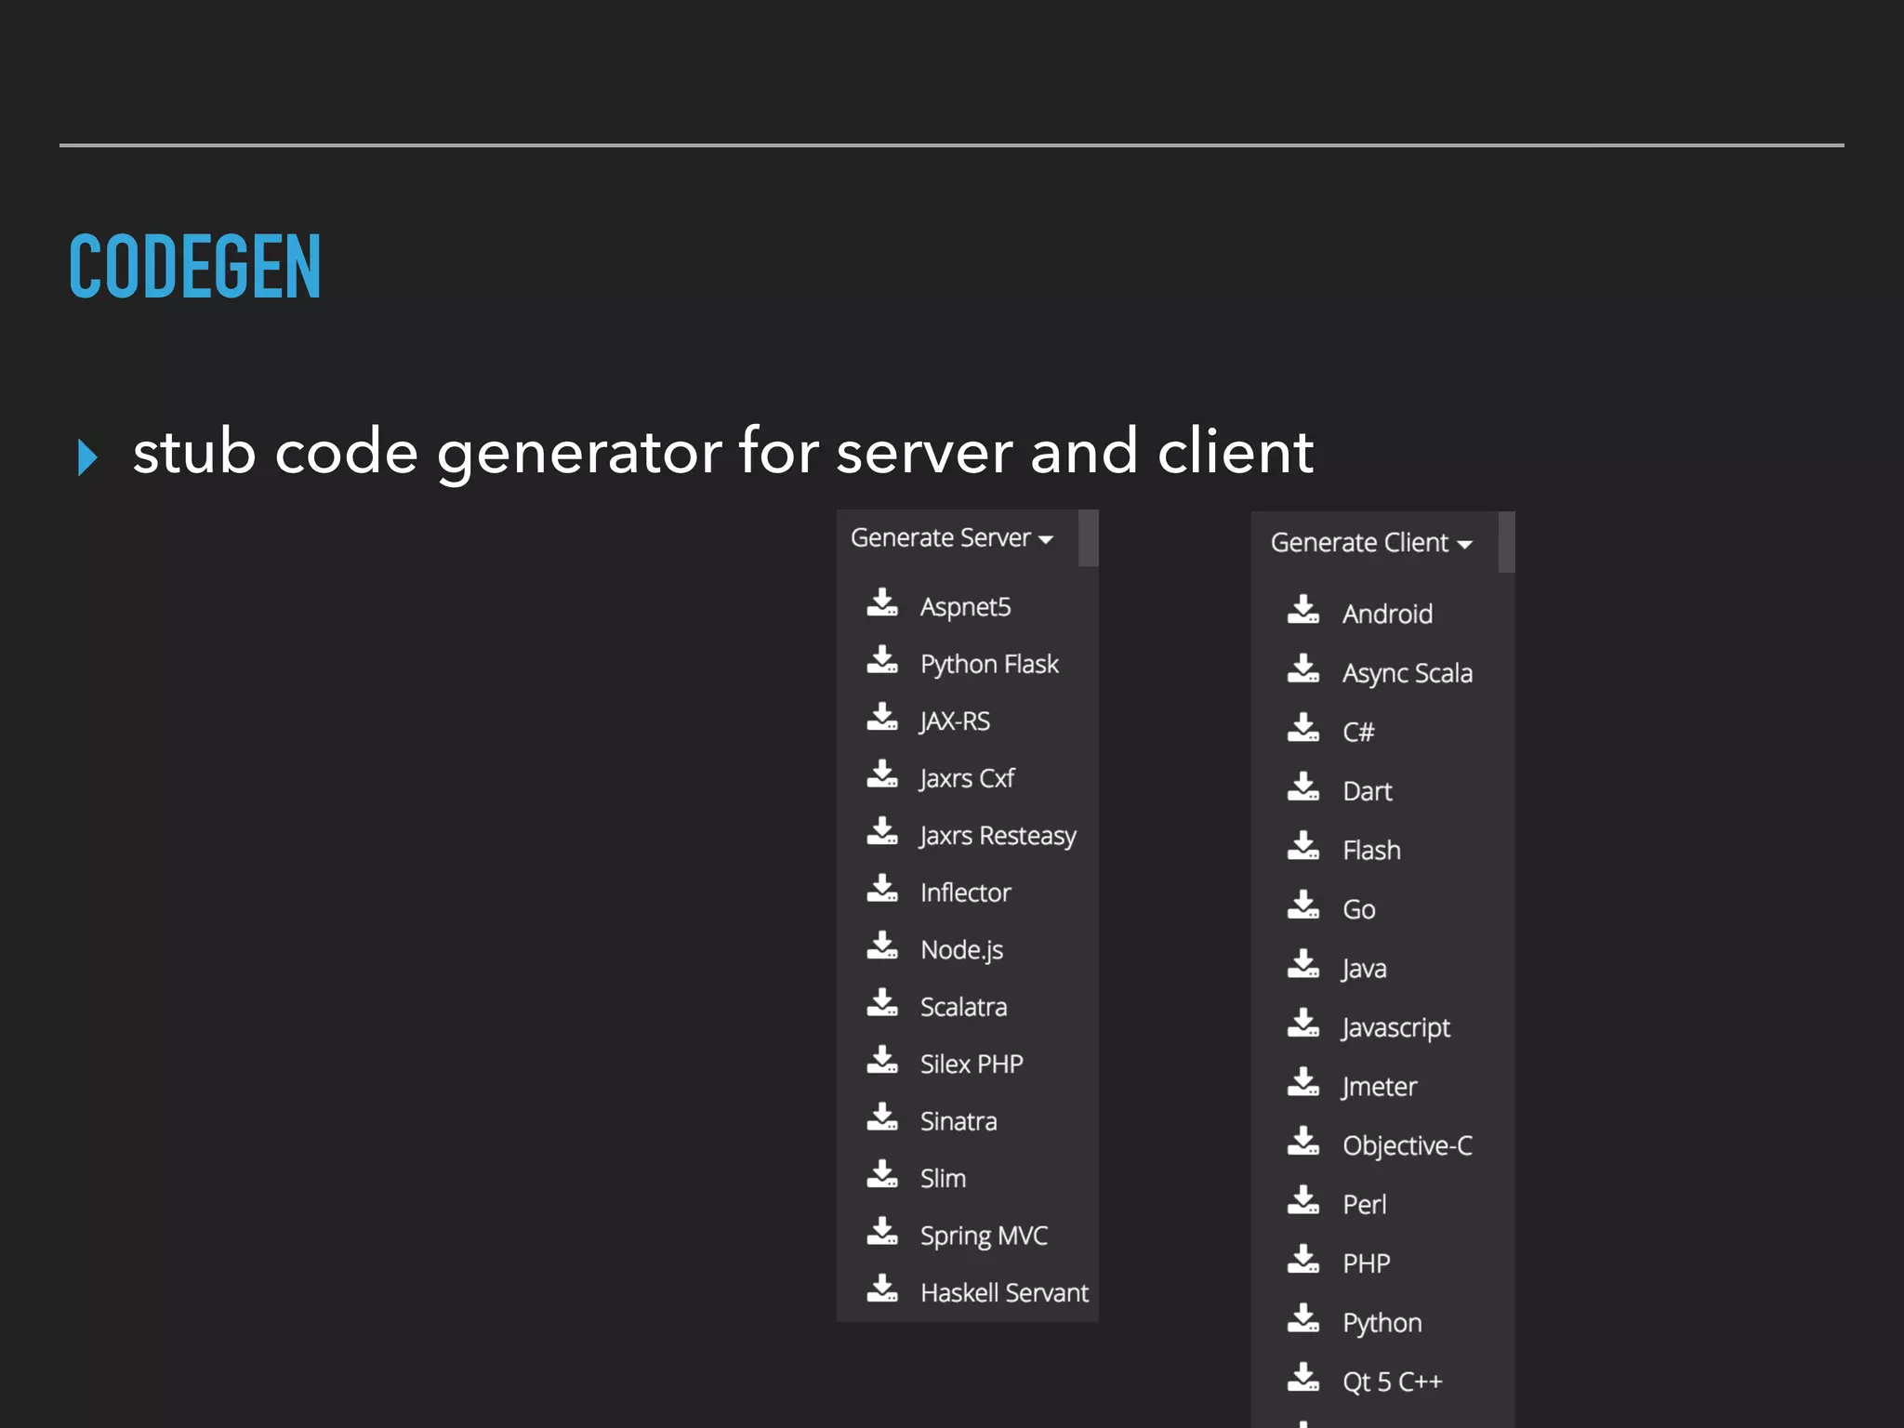Click the download icon next to Objective-C
The width and height of the screenshot is (1904, 1428).
click(x=1303, y=1142)
